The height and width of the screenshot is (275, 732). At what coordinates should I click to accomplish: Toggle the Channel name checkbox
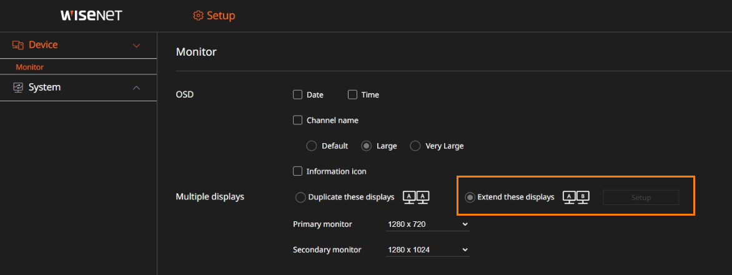(x=297, y=121)
